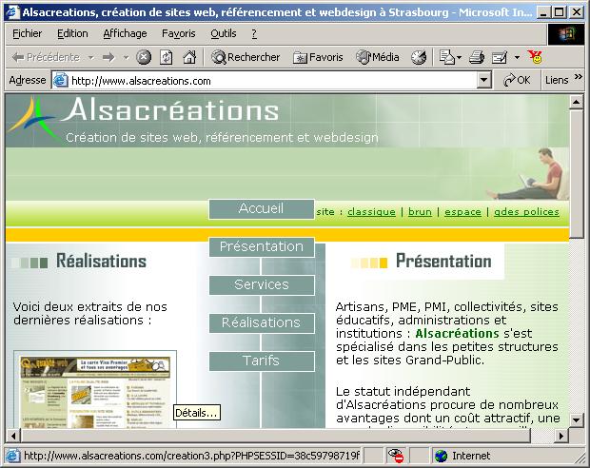This screenshot has width=590, height=468.
Task: Click the privacy blocked-cookie status icon
Action: click(396, 456)
